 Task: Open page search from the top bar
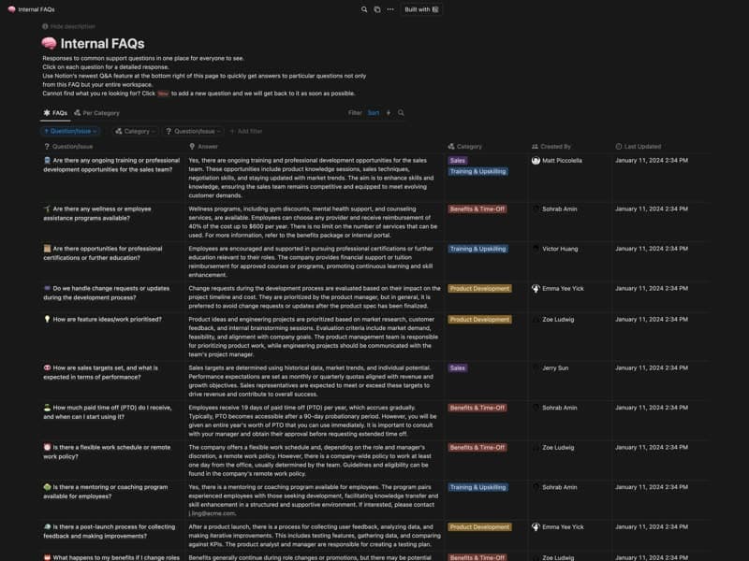click(364, 9)
